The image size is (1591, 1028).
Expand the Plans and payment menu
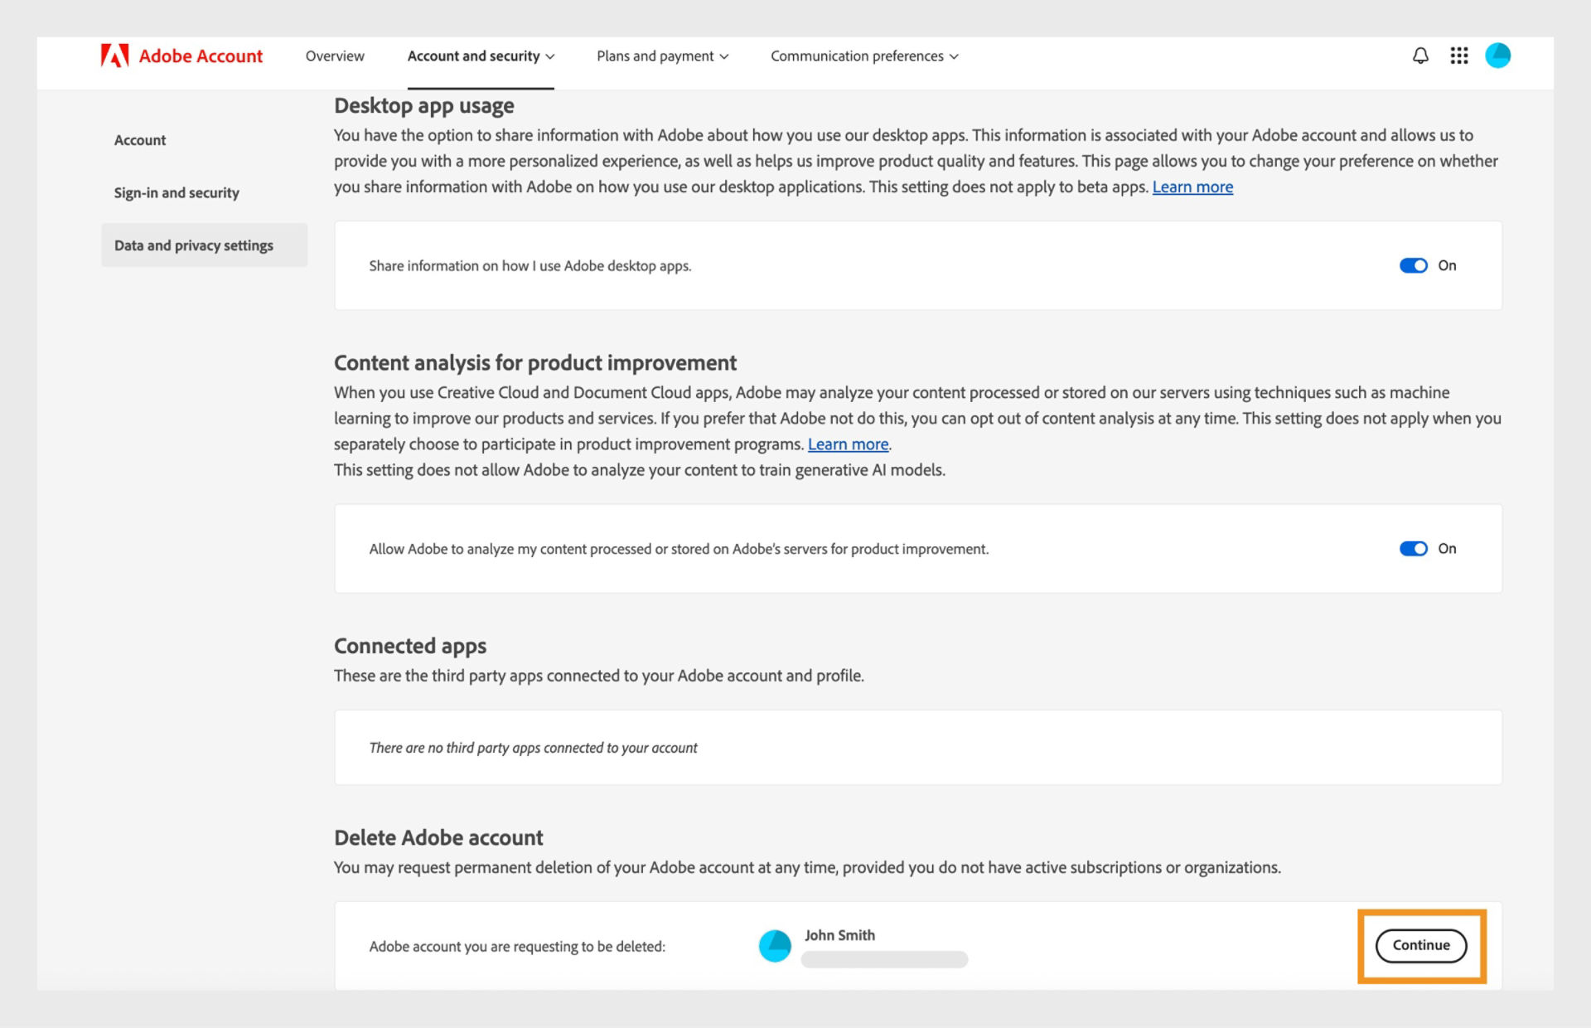[662, 56]
